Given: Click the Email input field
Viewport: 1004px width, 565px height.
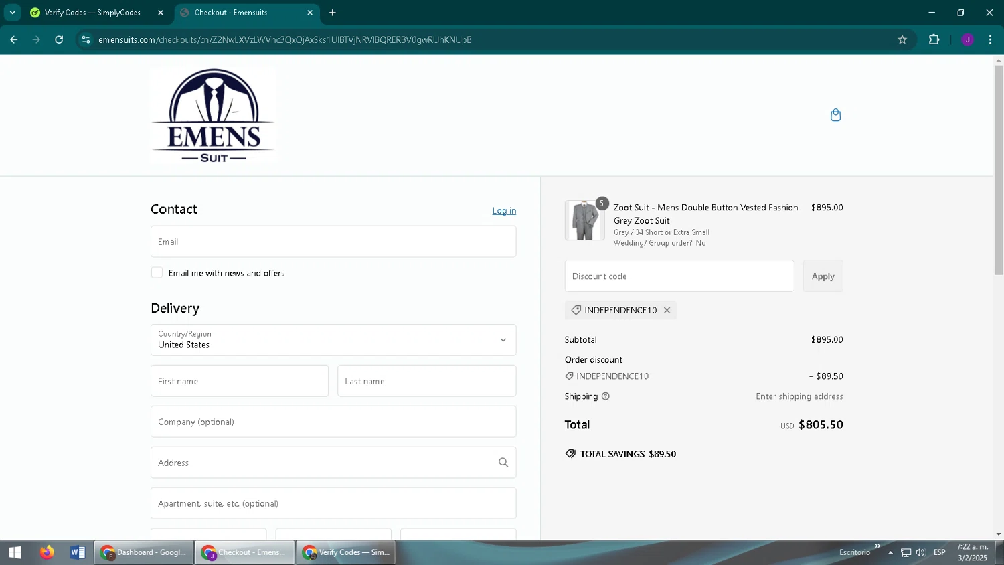Looking at the screenshot, I should (x=333, y=242).
